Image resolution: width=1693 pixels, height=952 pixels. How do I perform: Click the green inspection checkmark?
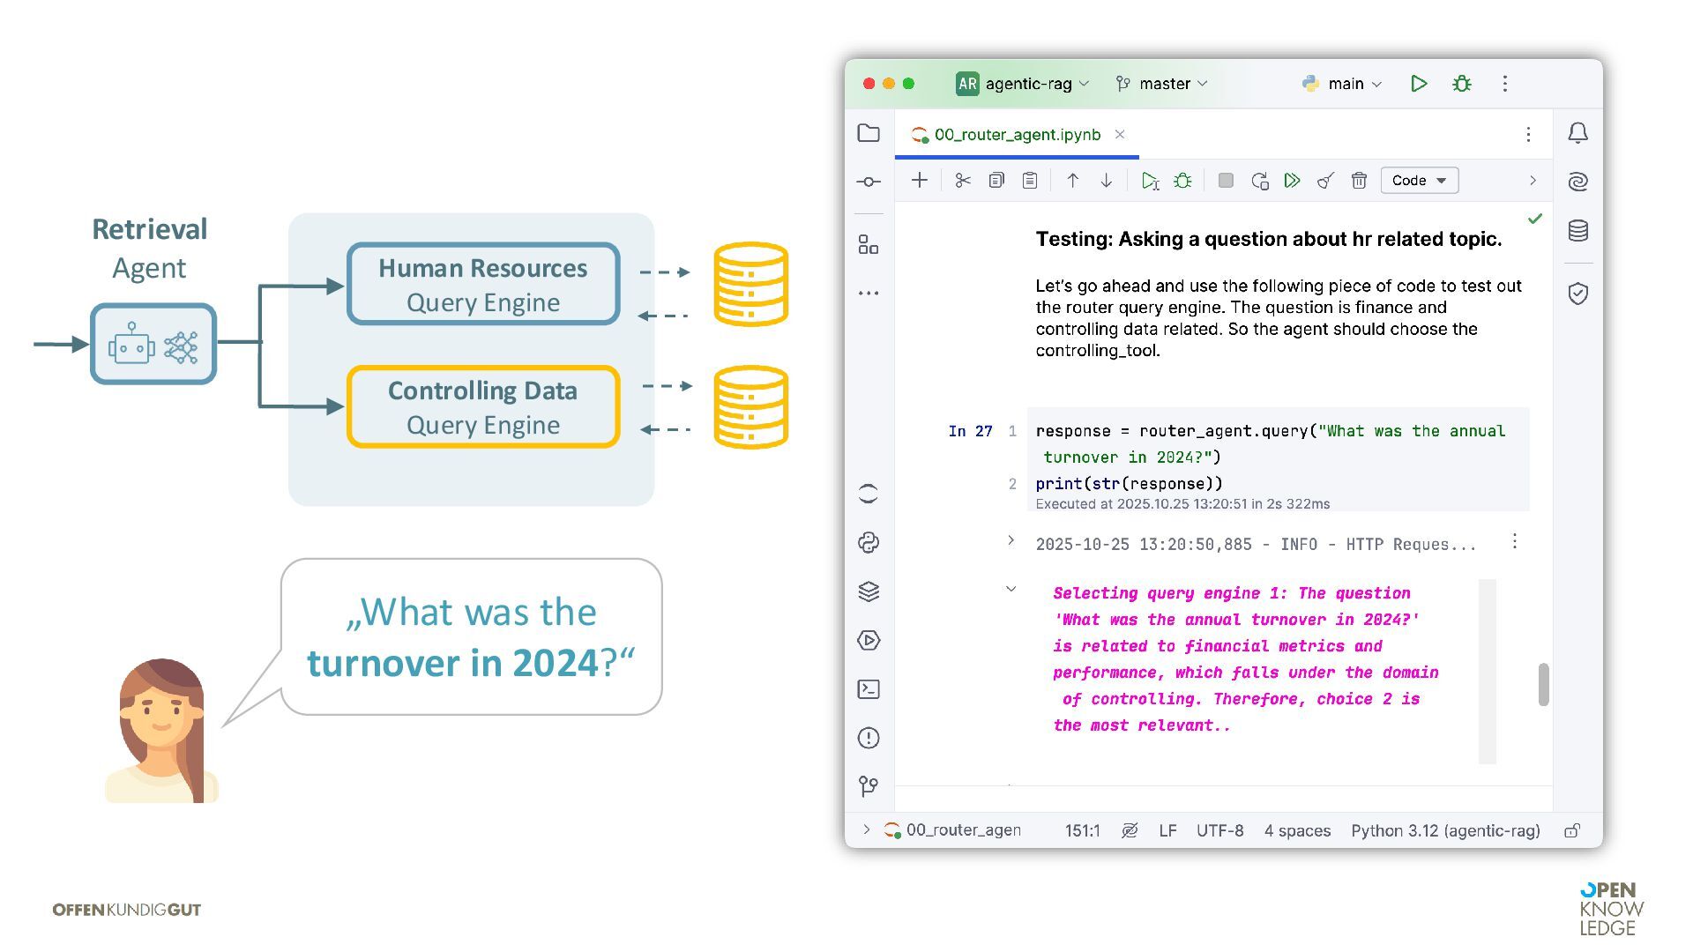1535,219
